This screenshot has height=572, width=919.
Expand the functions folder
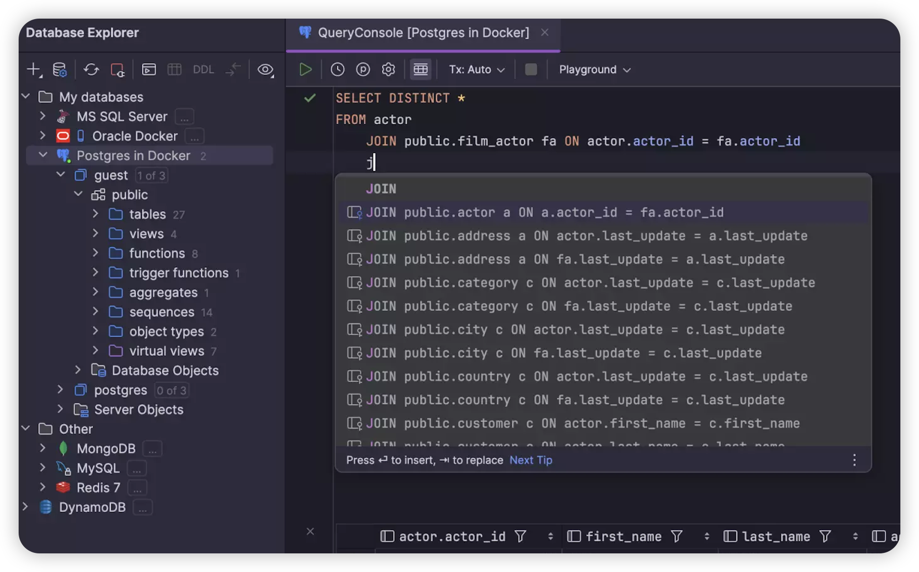click(x=95, y=253)
